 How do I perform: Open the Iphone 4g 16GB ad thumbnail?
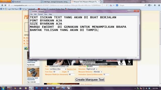click(33, 72)
